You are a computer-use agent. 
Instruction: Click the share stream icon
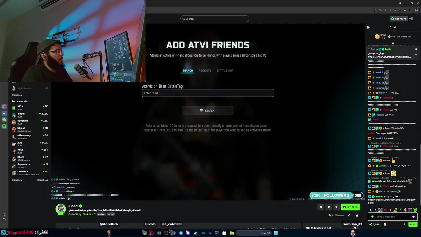tap(349, 215)
